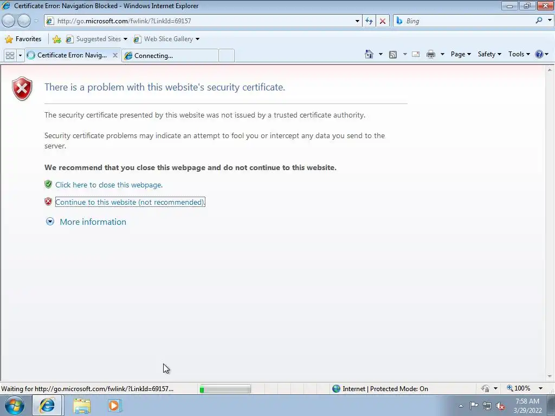Open the Home button dropdown arrow
Screen dimensions: 555x416
click(380, 54)
